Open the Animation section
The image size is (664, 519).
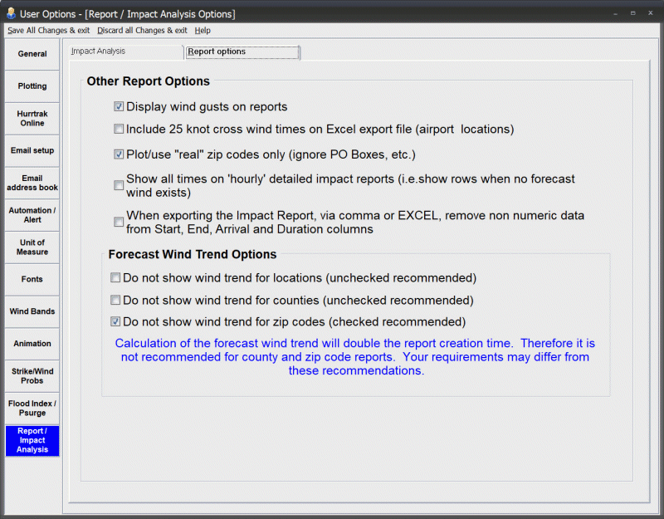32,344
